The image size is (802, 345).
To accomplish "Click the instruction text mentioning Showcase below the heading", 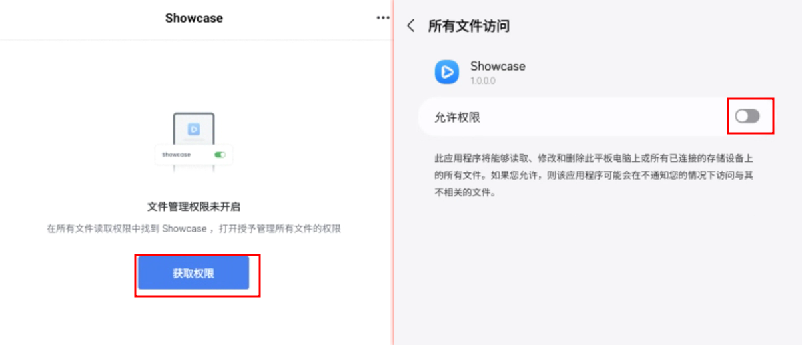I will click(193, 228).
